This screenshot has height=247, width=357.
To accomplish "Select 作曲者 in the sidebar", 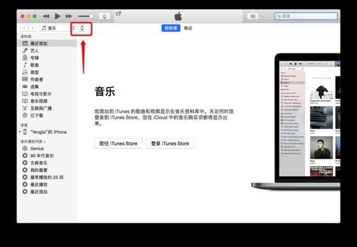I will pos(47,79).
